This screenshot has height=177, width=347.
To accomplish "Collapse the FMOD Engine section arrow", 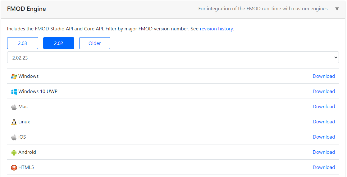I will (x=337, y=9).
